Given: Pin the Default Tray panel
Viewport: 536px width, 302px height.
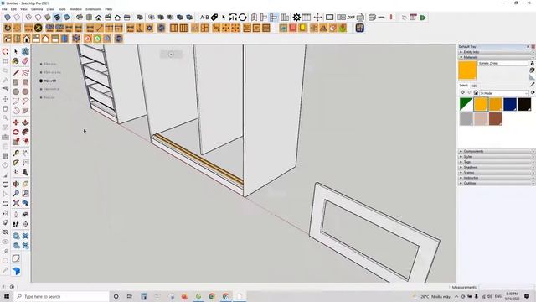Looking at the screenshot, I should [x=528, y=47].
